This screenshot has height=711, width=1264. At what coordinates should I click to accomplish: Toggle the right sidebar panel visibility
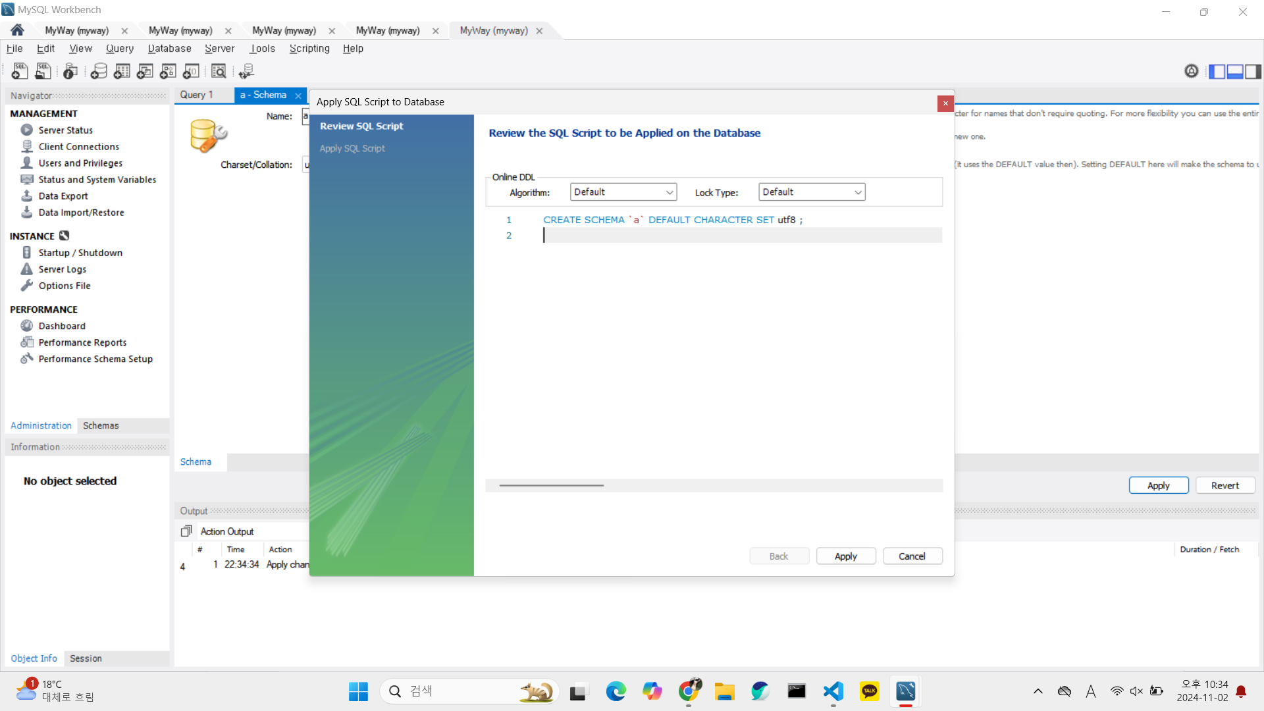pos(1253,71)
